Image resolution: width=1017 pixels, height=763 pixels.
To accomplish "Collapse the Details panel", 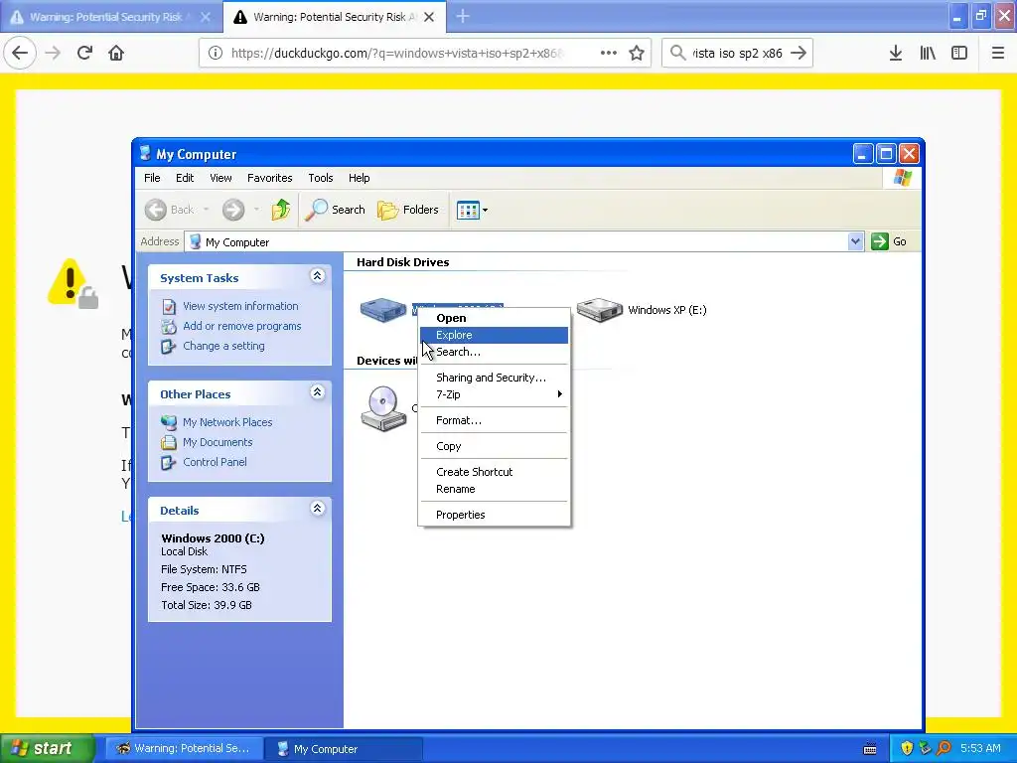I will tap(317, 509).
